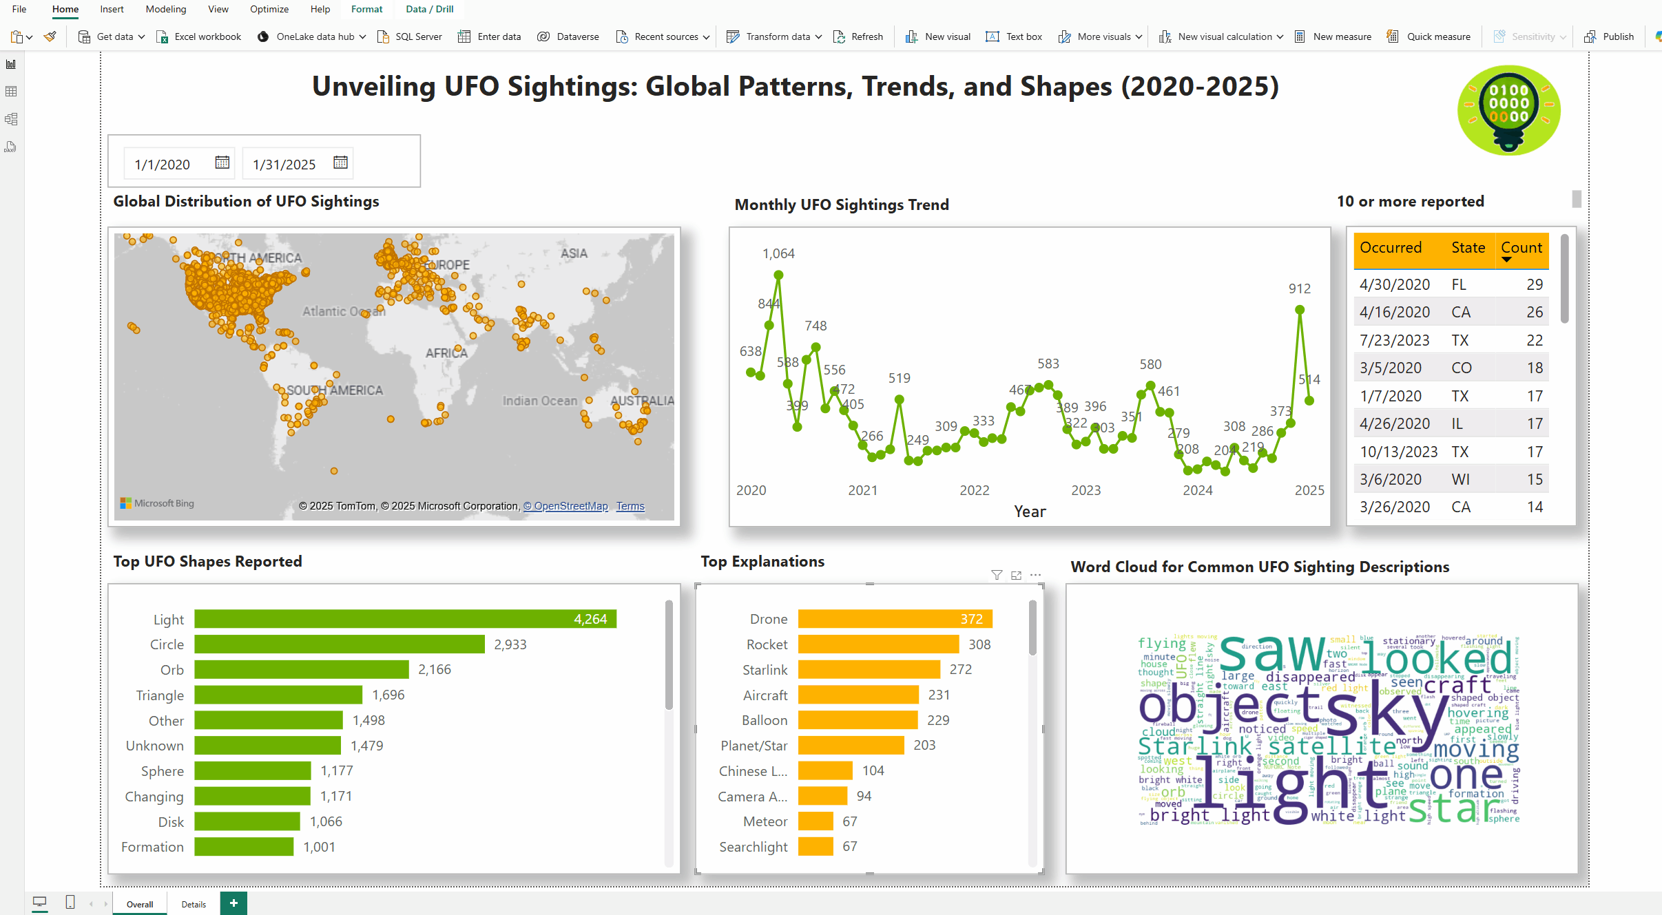Switch to the Details page tab
The height and width of the screenshot is (915, 1662).
click(194, 904)
